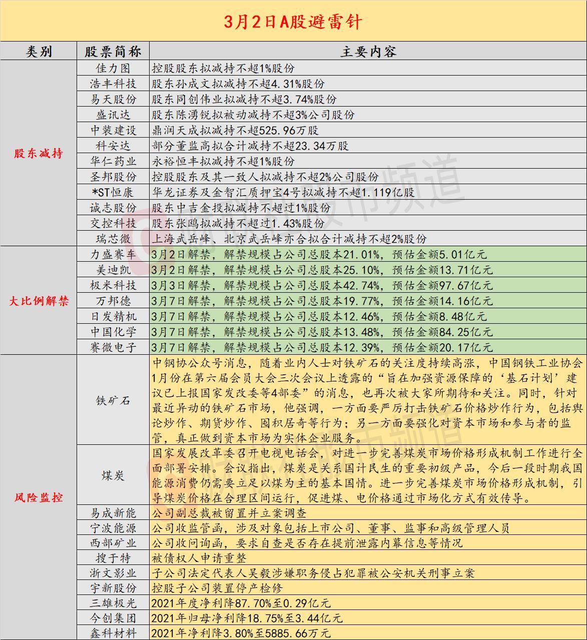Select stock name '易天股份'
The image size is (587, 640).
click(113, 99)
